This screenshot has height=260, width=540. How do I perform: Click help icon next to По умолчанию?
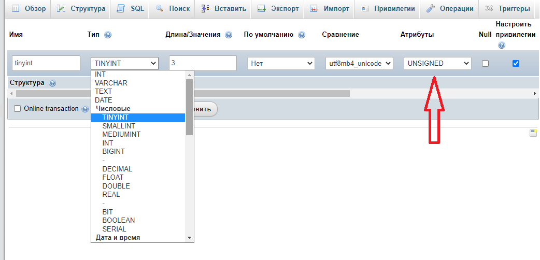(302, 35)
